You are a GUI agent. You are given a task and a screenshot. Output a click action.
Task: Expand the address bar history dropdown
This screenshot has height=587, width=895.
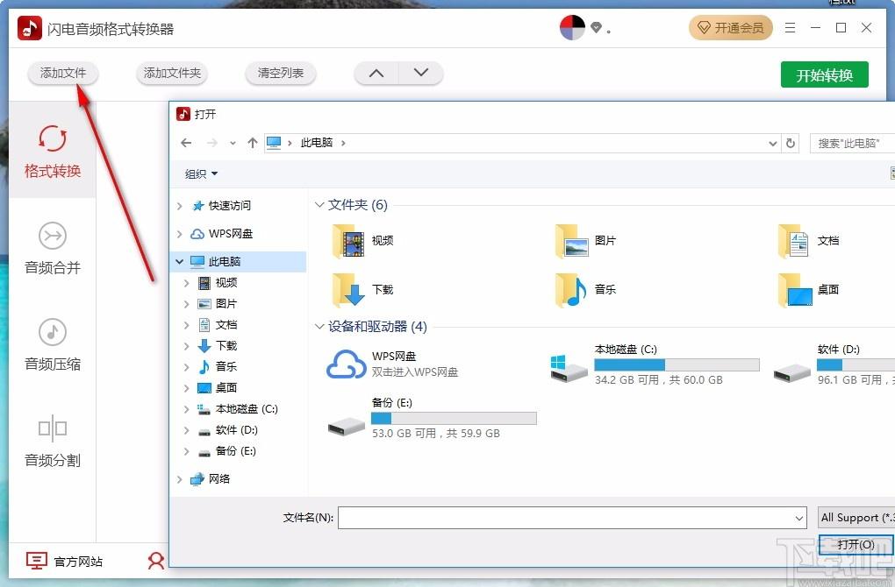pos(773,144)
